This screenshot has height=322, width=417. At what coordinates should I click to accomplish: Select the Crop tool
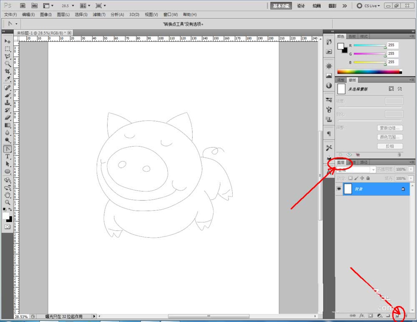(x=8, y=72)
